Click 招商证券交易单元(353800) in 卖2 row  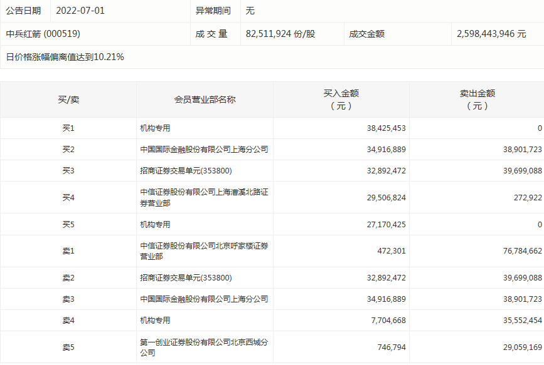point(186,278)
